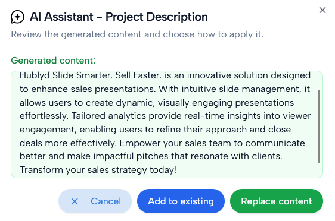Click Add to existing button
Image resolution: width=335 pixels, height=221 pixels.
181,201
